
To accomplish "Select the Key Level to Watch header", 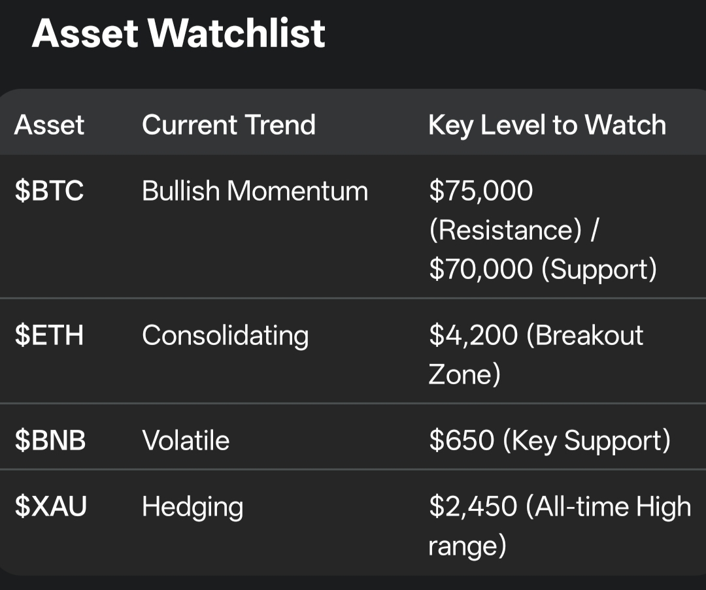I will (546, 125).
